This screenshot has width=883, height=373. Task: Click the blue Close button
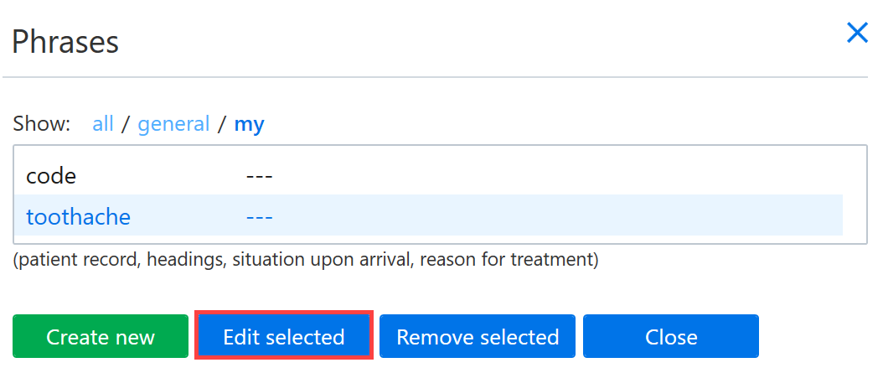pyautogui.click(x=671, y=336)
